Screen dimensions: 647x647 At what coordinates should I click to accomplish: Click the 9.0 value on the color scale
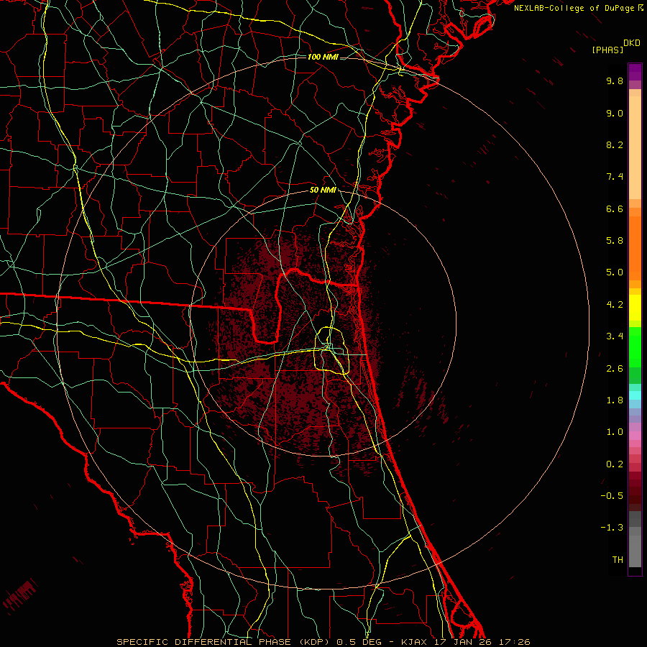(x=615, y=113)
